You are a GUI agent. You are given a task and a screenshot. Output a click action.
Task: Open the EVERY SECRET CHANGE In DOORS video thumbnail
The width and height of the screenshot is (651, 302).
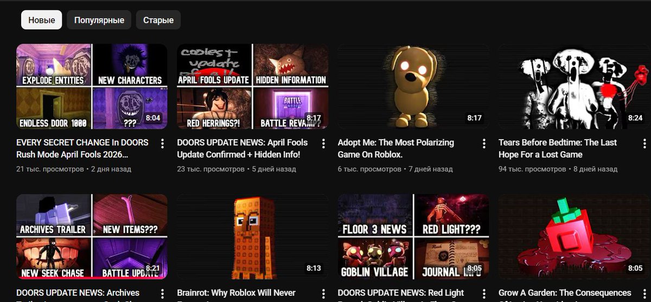point(92,86)
